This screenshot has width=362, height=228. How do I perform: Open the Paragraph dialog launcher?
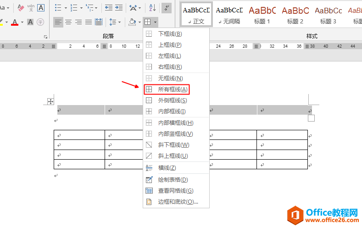(x=46, y=37)
